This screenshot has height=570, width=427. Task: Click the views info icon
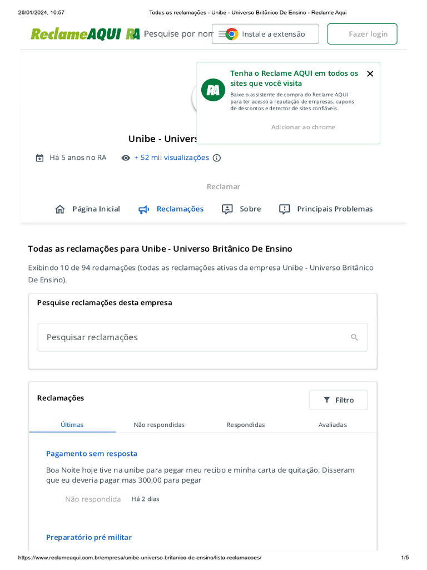coord(217,158)
